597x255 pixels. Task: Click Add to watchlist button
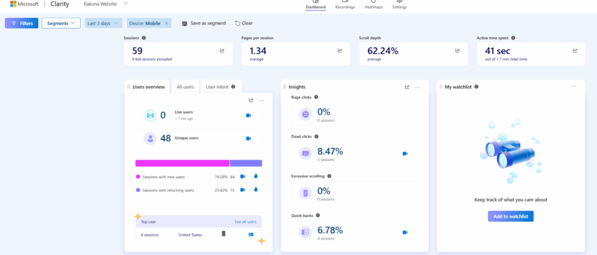click(x=510, y=216)
